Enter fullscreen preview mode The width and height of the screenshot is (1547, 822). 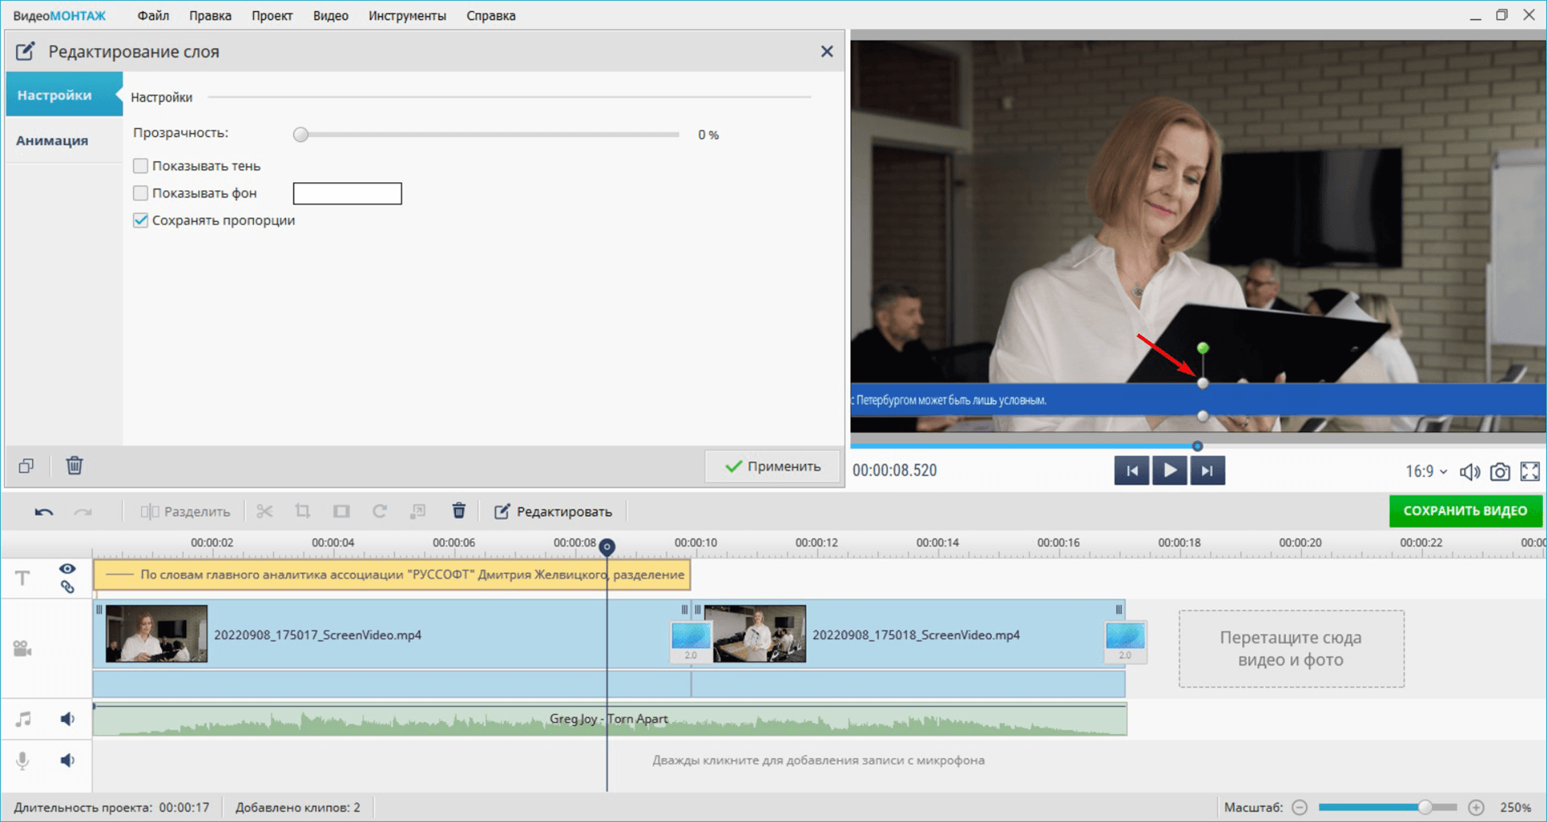(1529, 471)
